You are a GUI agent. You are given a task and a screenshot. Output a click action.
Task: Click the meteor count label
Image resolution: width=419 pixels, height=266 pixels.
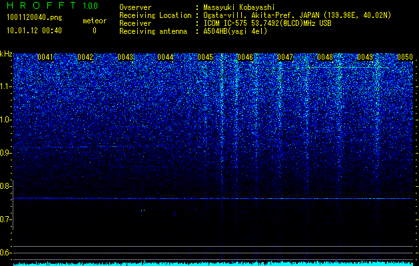tap(95, 21)
